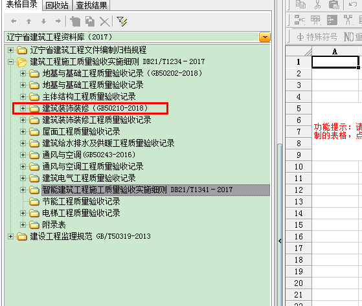
Task: Select cell A1 in the spreadsheet
Action: click(x=335, y=62)
